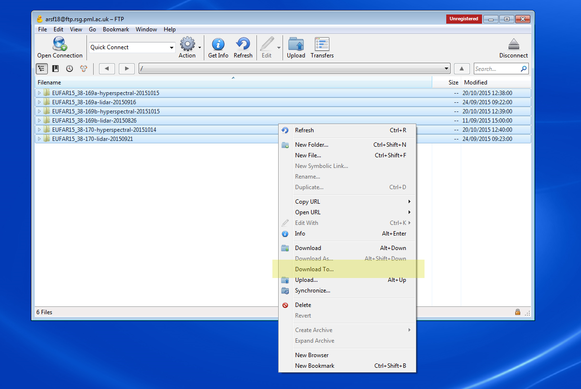Viewport: 581px width, 389px height.
Task: Click the Edit pencil toolbar icon
Action: click(267, 44)
